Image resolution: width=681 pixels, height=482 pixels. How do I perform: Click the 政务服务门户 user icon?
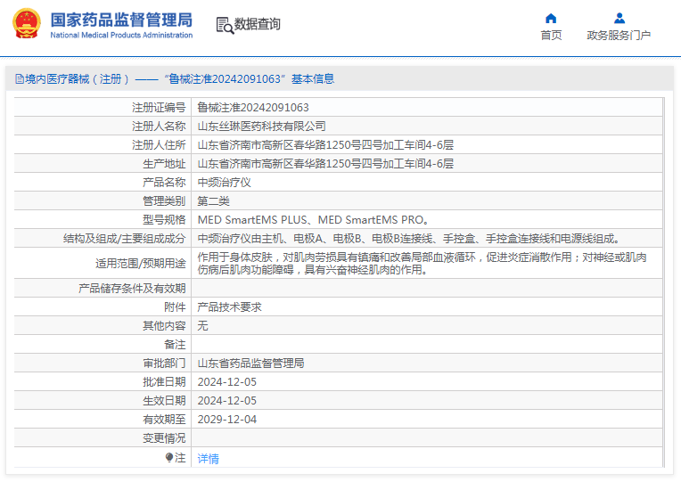pyautogui.click(x=619, y=18)
